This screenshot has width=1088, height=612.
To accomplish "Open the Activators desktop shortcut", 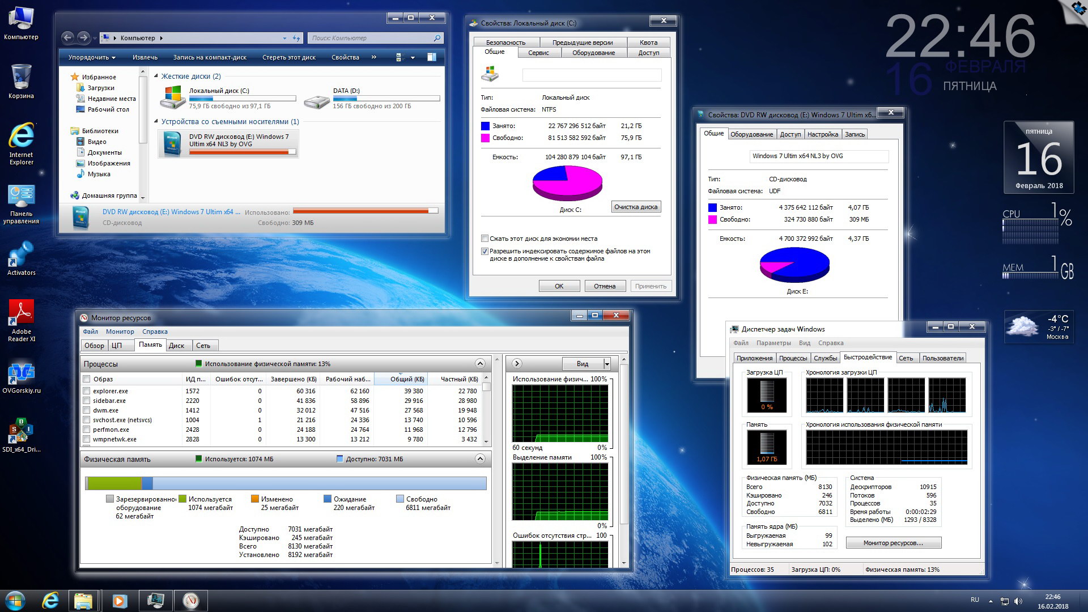I will coord(21,256).
